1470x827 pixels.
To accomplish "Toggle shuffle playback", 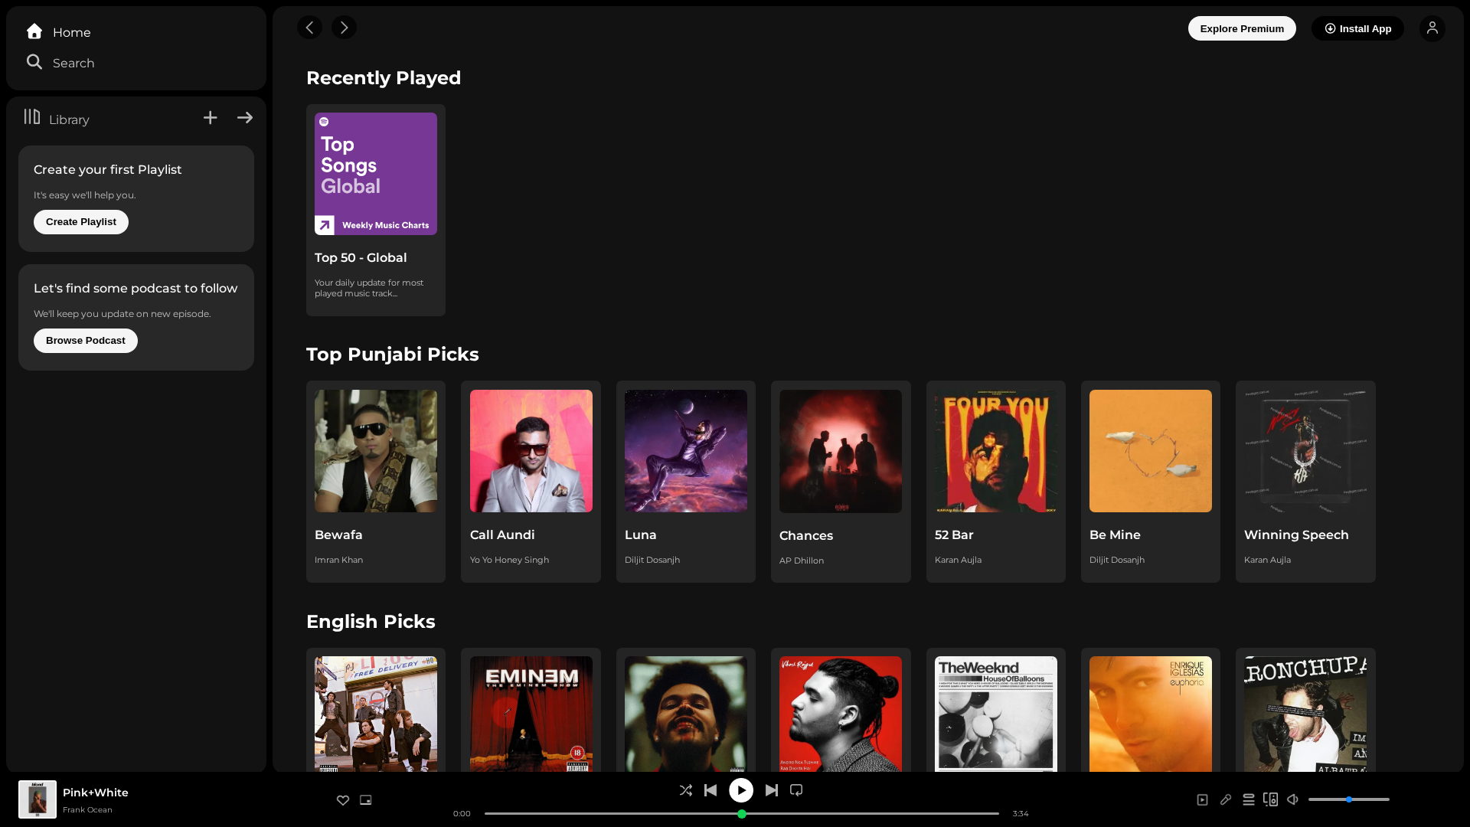I will click(x=686, y=790).
